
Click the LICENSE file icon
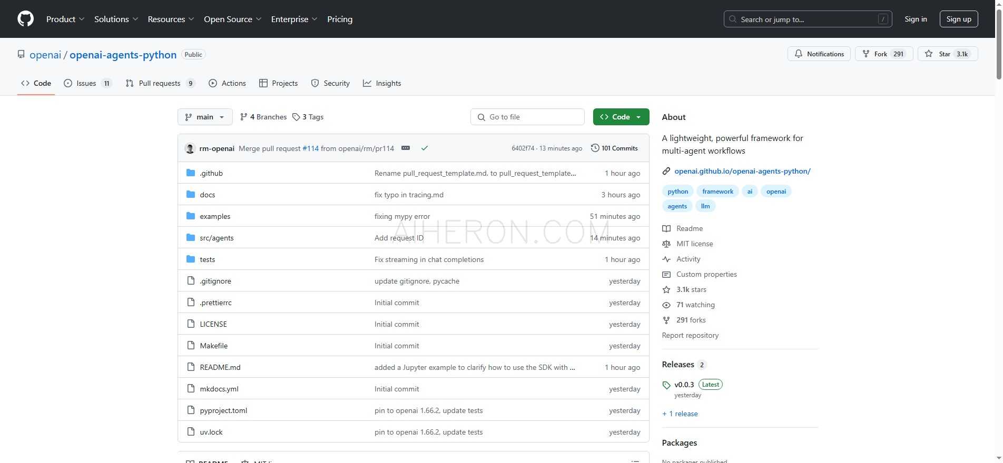(x=191, y=324)
